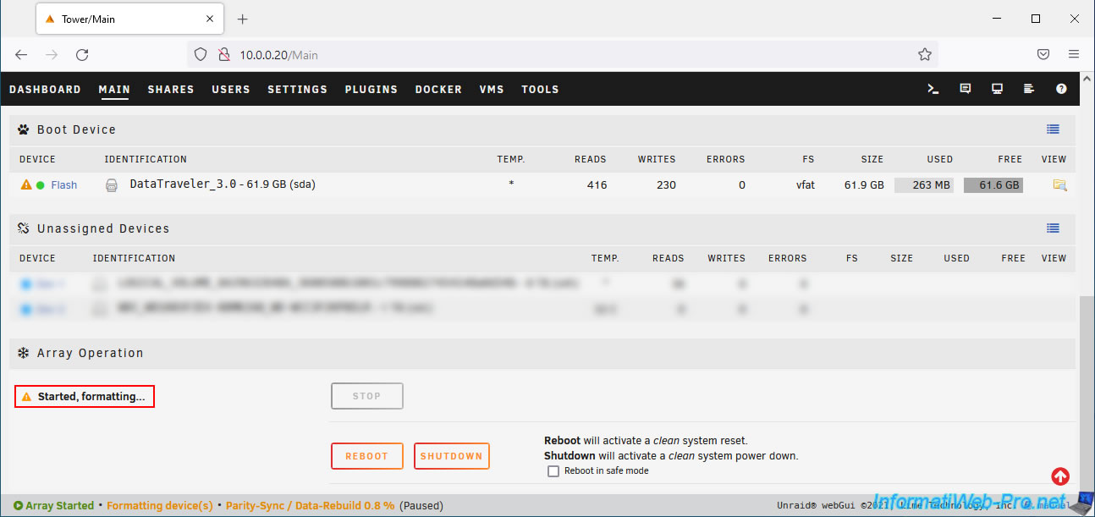1095x517 pixels.
Task: Click the help question mark icon
Action: 1061,89
